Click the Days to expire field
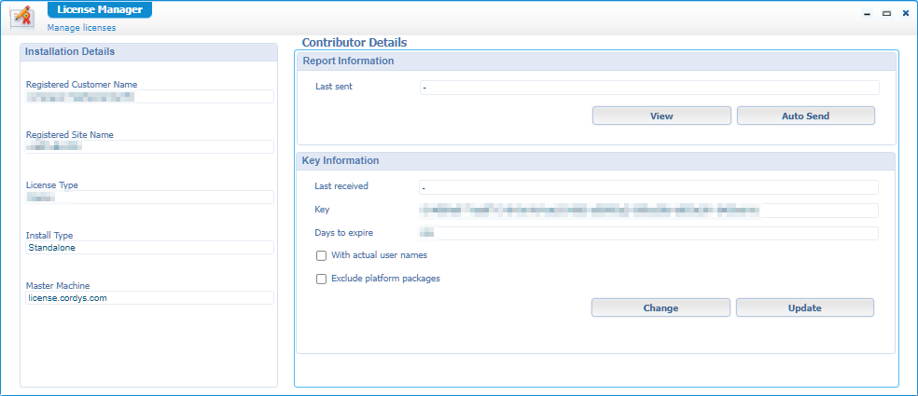 point(648,233)
